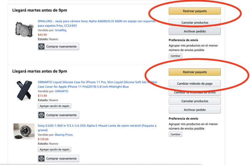Screen dimensions: 250x165
Task: Track the first package with Rastrear paquete
Action: [x=195, y=11]
